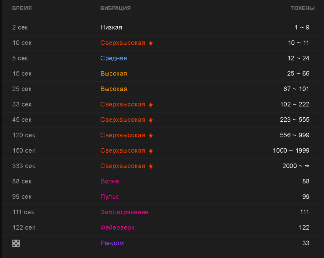Click lightning icon in 45 сек row

pyautogui.click(x=151, y=120)
